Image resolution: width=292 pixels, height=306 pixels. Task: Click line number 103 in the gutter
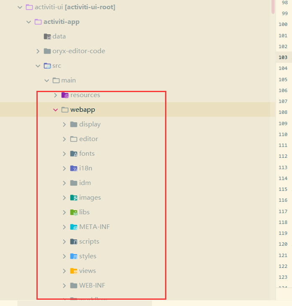tap(283, 57)
